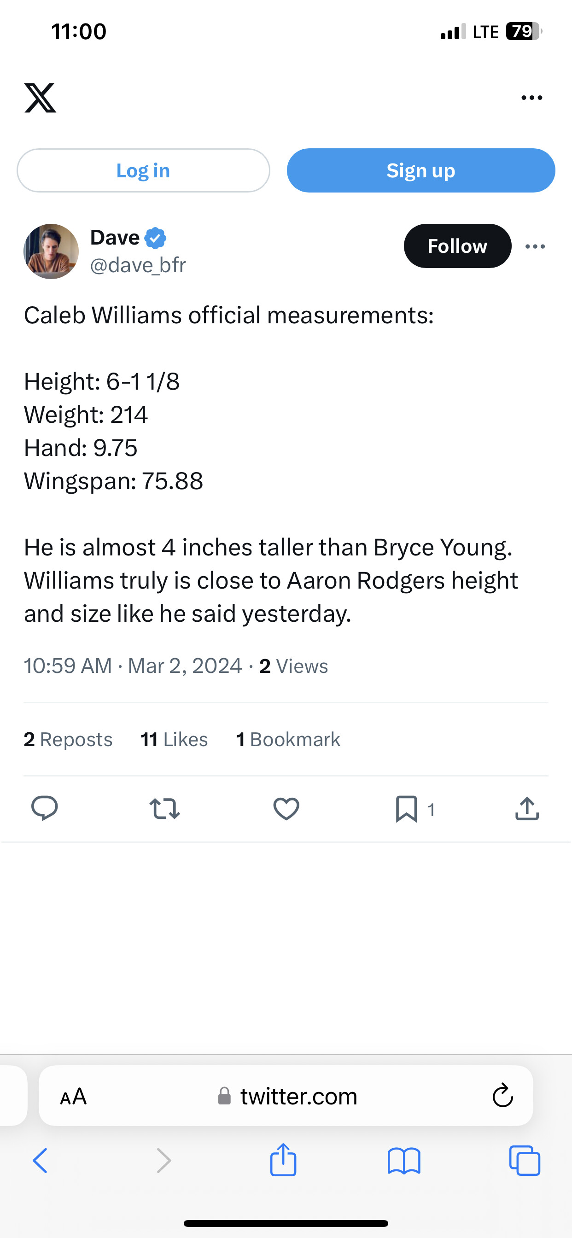Go back with Safari's back arrow
The image size is (572, 1238).
(41, 1161)
